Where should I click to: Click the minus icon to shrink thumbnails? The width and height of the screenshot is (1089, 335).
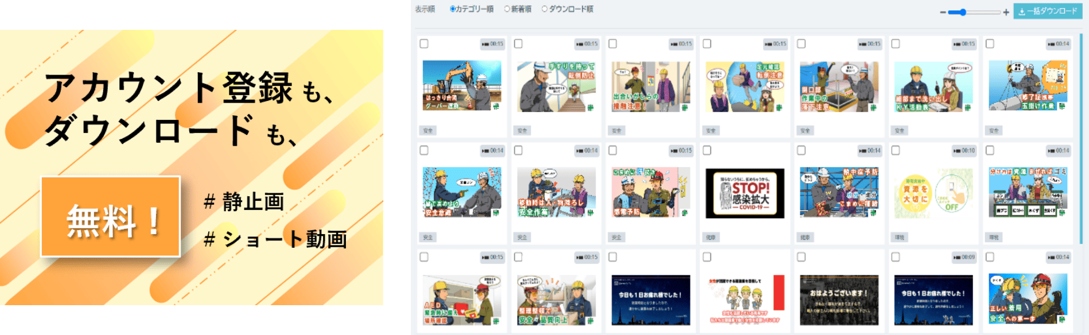(943, 12)
